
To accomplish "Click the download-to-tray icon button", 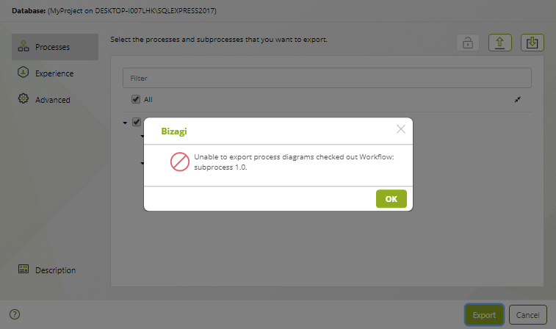I will click(532, 43).
